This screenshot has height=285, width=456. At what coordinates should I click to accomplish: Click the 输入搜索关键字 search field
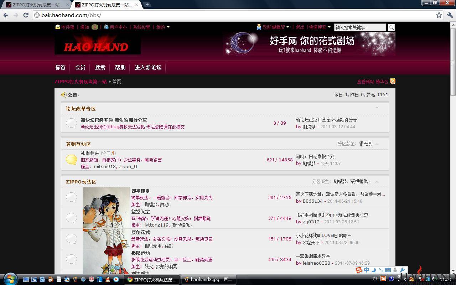tap(360, 27)
